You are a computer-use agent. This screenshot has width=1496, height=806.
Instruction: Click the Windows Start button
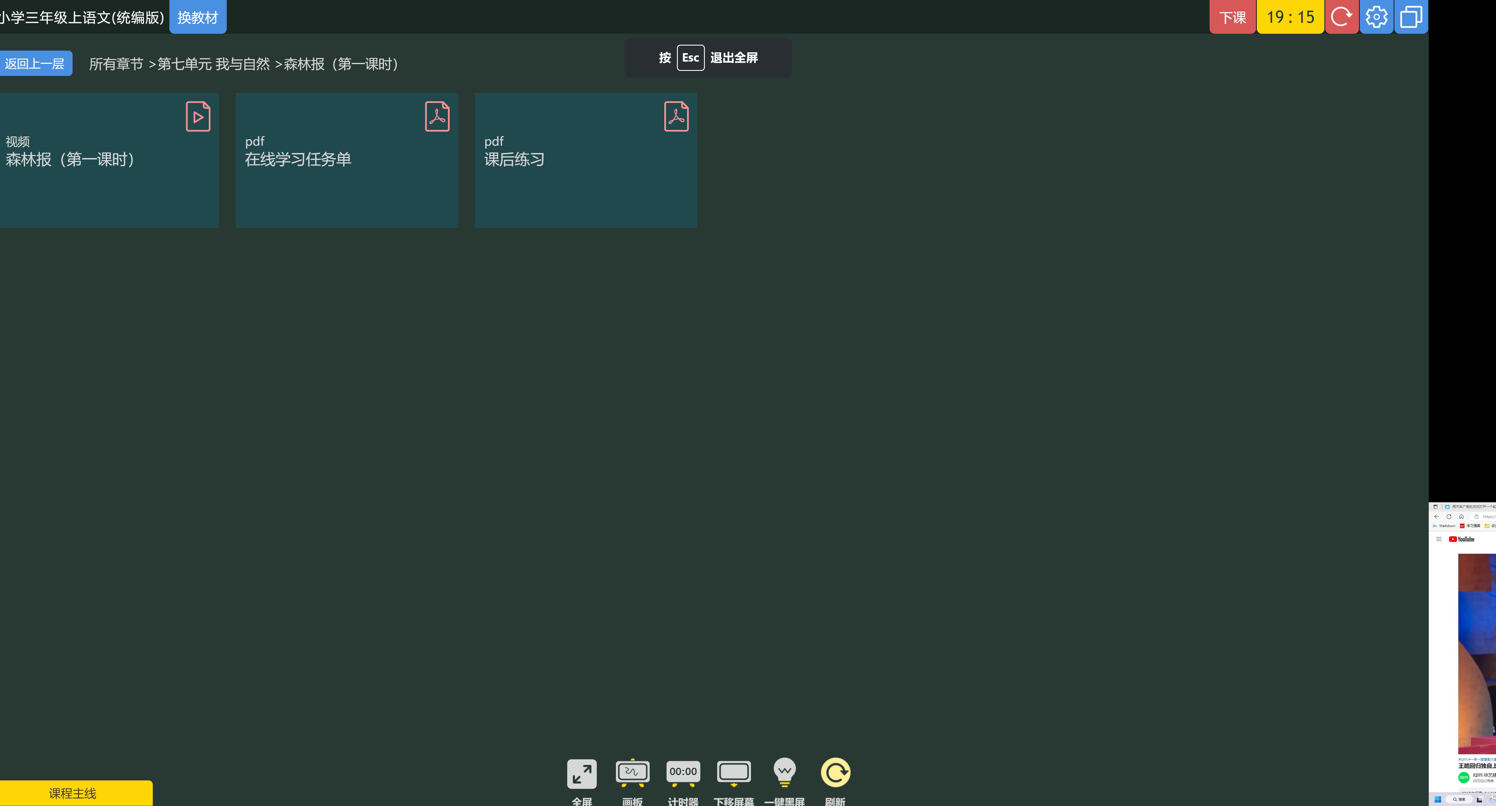point(1438,800)
